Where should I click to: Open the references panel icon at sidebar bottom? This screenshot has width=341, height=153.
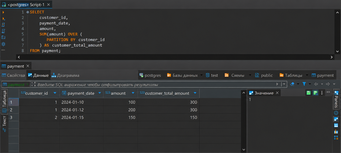tap(336, 137)
